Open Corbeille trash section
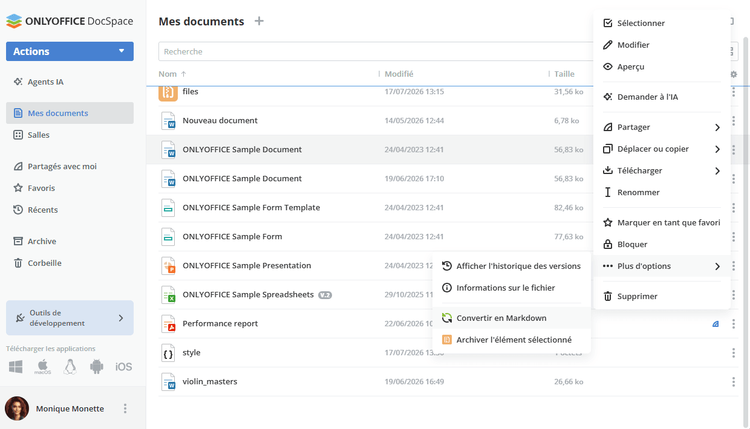The height and width of the screenshot is (429, 750). point(70,263)
